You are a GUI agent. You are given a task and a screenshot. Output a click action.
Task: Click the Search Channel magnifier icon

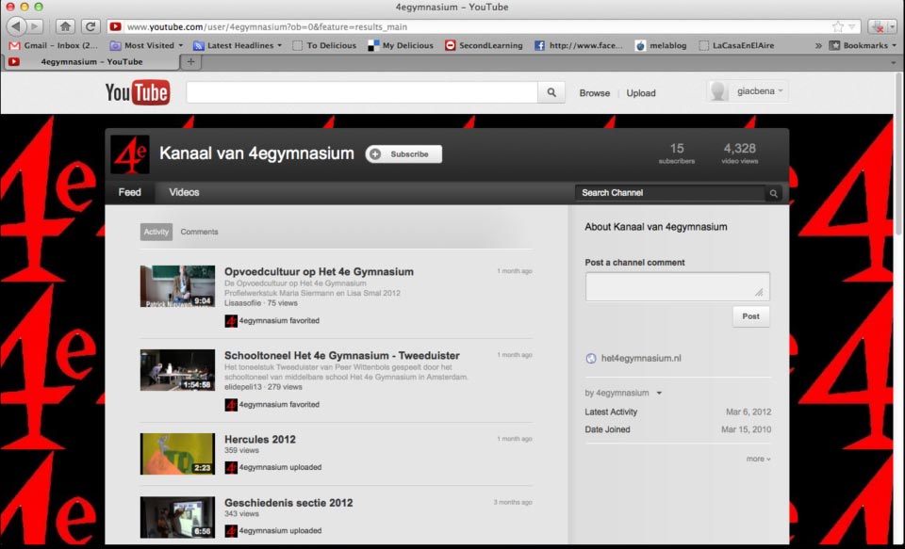(773, 193)
